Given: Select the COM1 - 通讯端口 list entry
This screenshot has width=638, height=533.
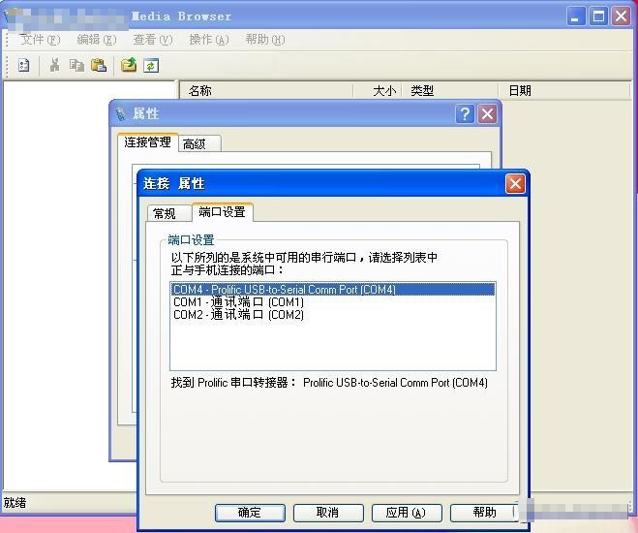Looking at the screenshot, I should point(332,302).
